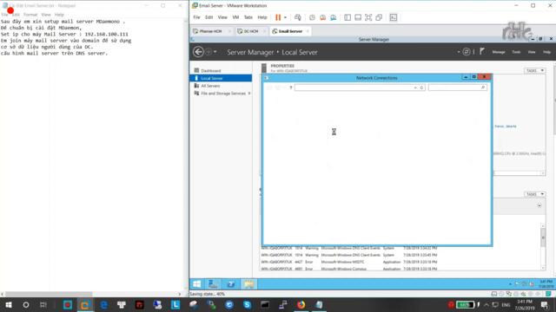
Task: Open the address bar history dropdown
Action: [415, 88]
